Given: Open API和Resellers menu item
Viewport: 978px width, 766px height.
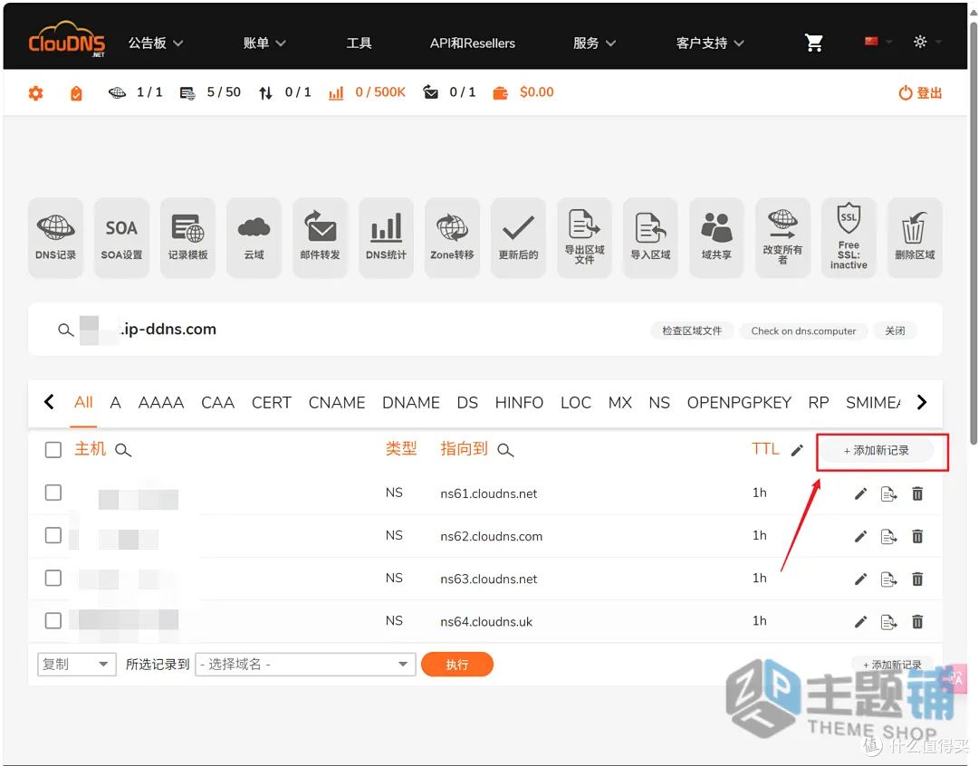Looking at the screenshot, I should (472, 43).
